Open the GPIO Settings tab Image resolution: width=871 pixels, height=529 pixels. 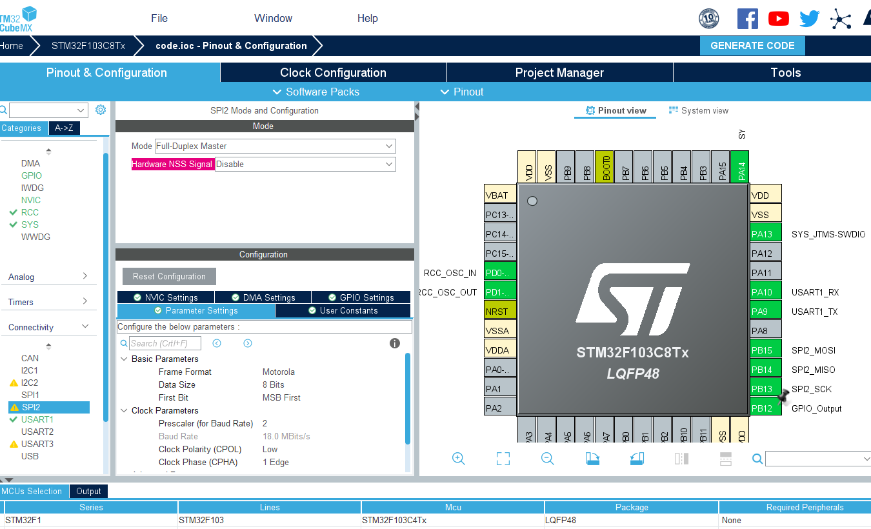[361, 297]
